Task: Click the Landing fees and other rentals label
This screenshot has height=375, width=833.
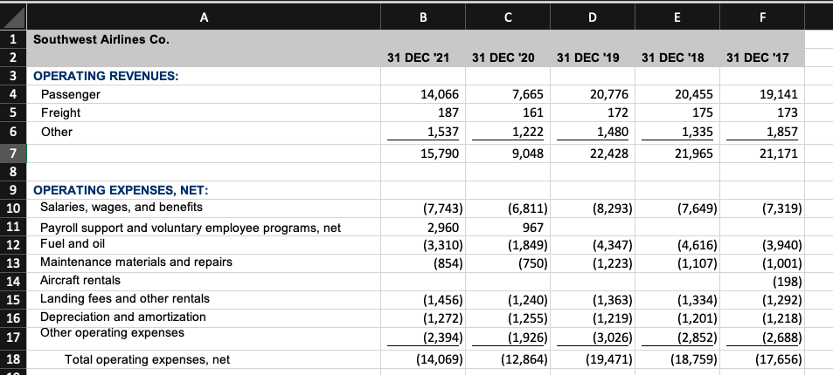Action: pyautogui.click(x=125, y=298)
